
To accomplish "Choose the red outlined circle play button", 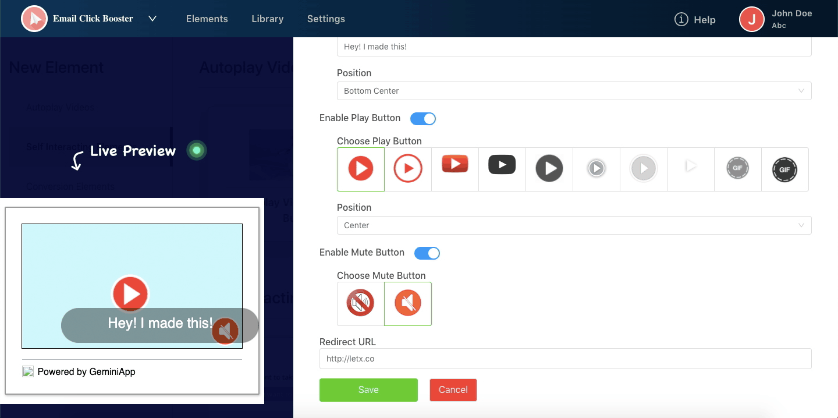I will (408, 169).
